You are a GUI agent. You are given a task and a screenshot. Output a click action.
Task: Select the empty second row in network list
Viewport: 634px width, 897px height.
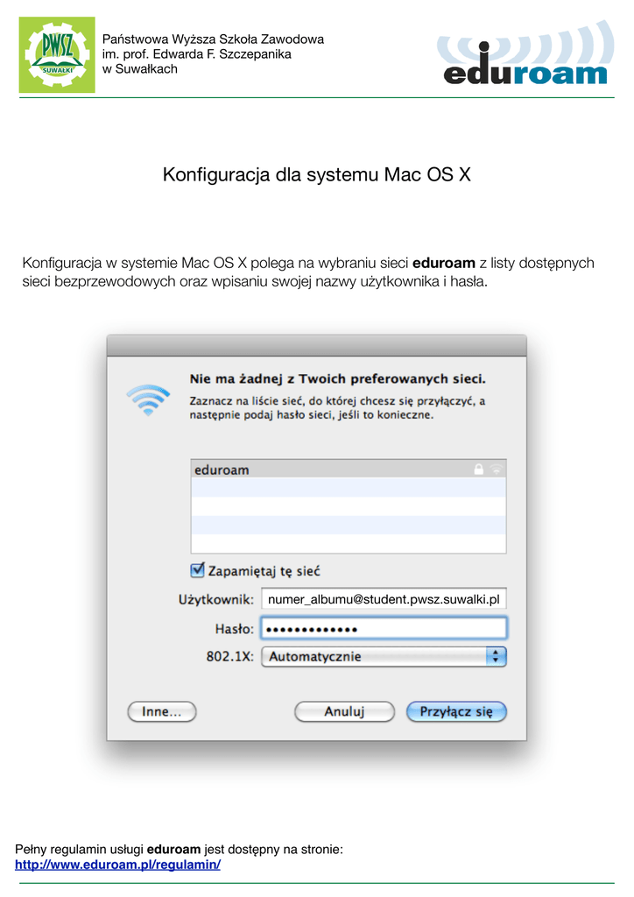(349, 488)
